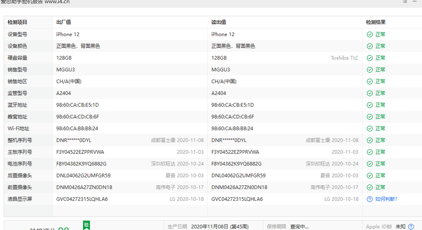Click the green check icon in 硬盘容量 row
Screen dimensions: 422x230
(369, 58)
